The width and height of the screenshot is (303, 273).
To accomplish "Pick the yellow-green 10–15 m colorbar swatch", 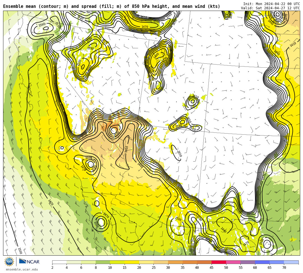I will click(117, 262).
